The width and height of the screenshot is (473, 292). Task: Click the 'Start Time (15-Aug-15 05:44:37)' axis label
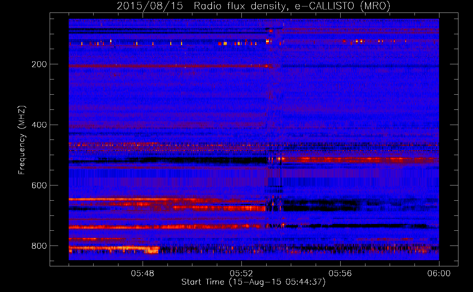tap(253, 282)
